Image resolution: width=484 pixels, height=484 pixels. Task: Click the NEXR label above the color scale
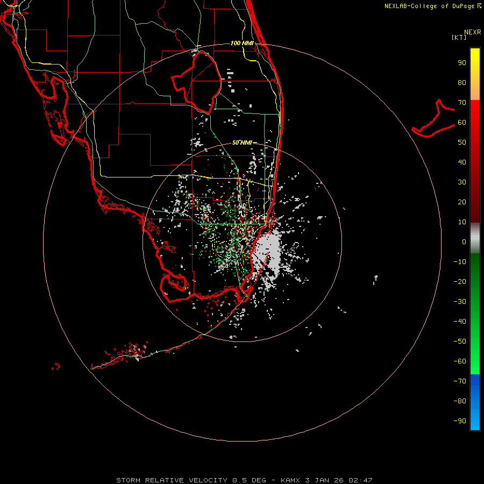[473, 32]
